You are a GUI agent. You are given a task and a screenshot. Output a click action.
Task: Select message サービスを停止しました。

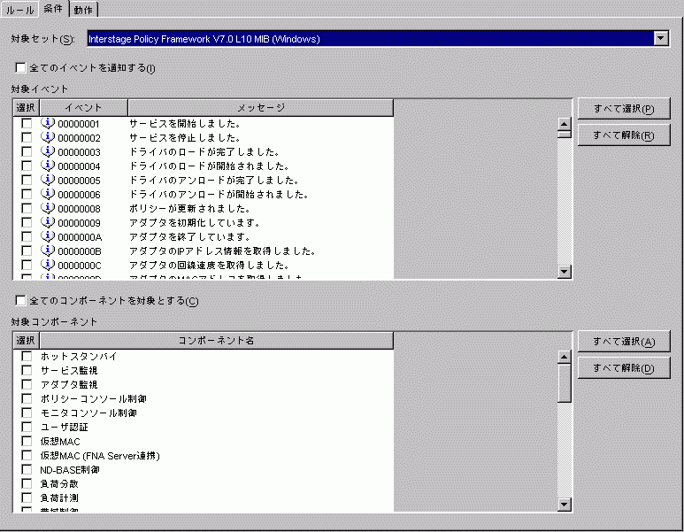coord(185,137)
